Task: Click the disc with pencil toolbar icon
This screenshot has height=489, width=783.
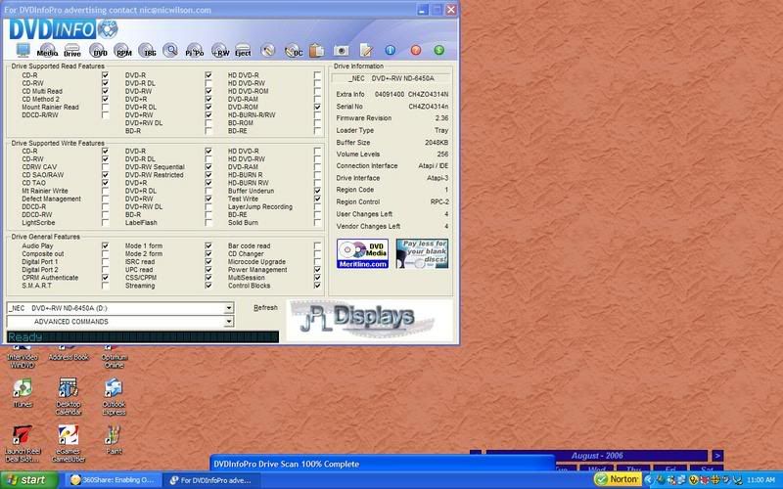Action: tap(268, 50)
